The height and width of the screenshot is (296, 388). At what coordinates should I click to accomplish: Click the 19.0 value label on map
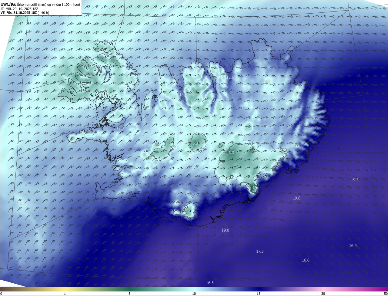click(x=225, y=230)
